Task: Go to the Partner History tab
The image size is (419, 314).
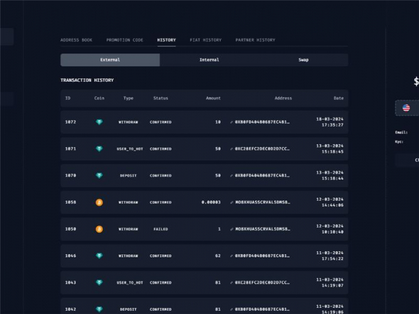Action: [255, 40]
